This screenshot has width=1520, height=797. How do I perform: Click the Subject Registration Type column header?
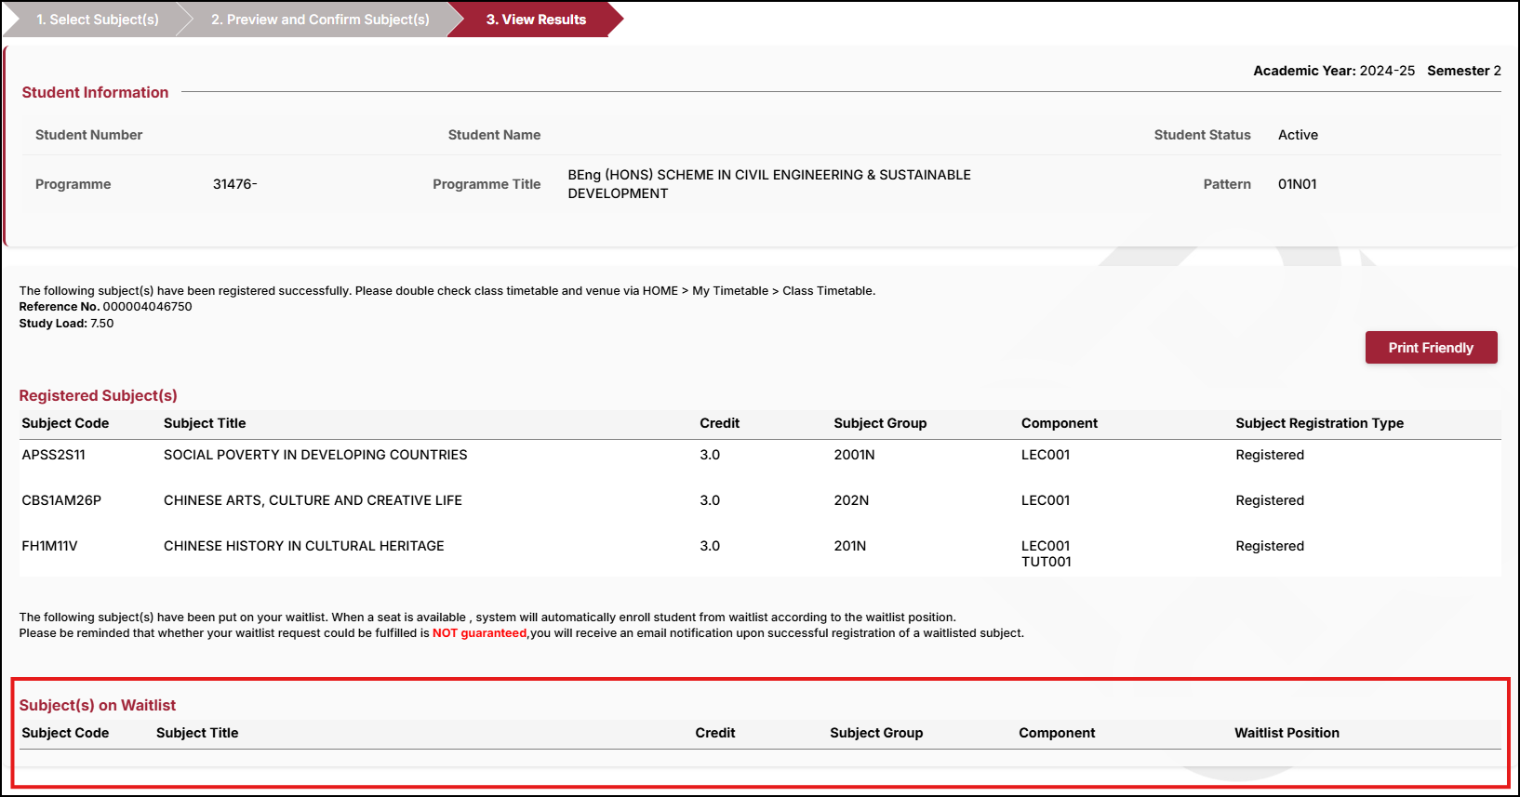click(x=1318, y=423)
